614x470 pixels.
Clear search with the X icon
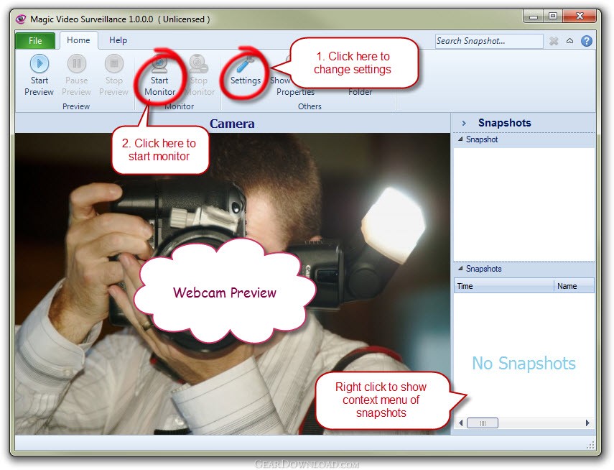[553, 41]
